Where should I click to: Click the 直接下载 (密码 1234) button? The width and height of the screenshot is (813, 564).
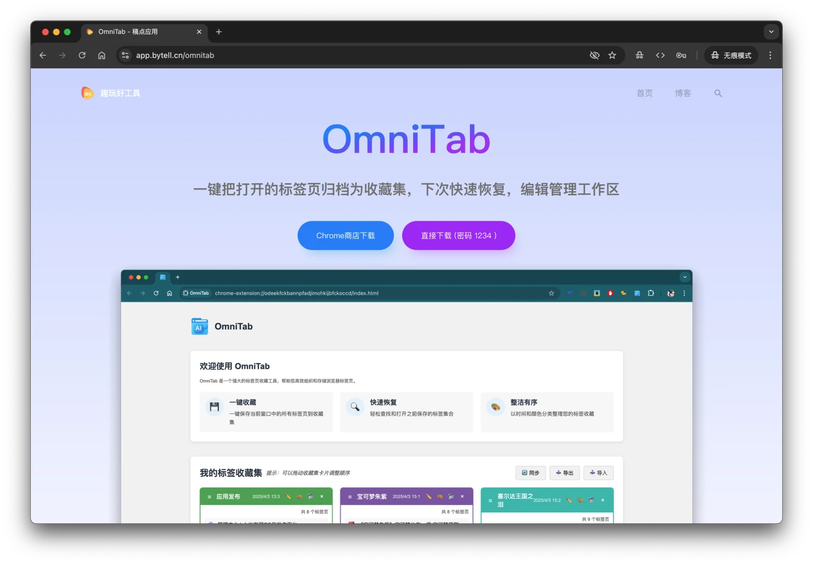(458, 235)
